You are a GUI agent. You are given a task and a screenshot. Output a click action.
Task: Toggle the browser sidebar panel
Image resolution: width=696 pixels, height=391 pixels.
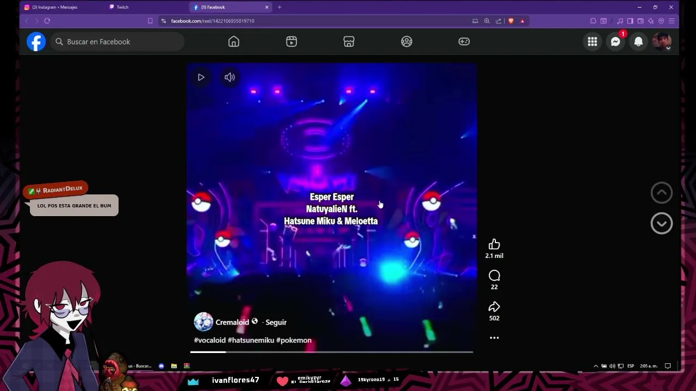click(630, 21)
